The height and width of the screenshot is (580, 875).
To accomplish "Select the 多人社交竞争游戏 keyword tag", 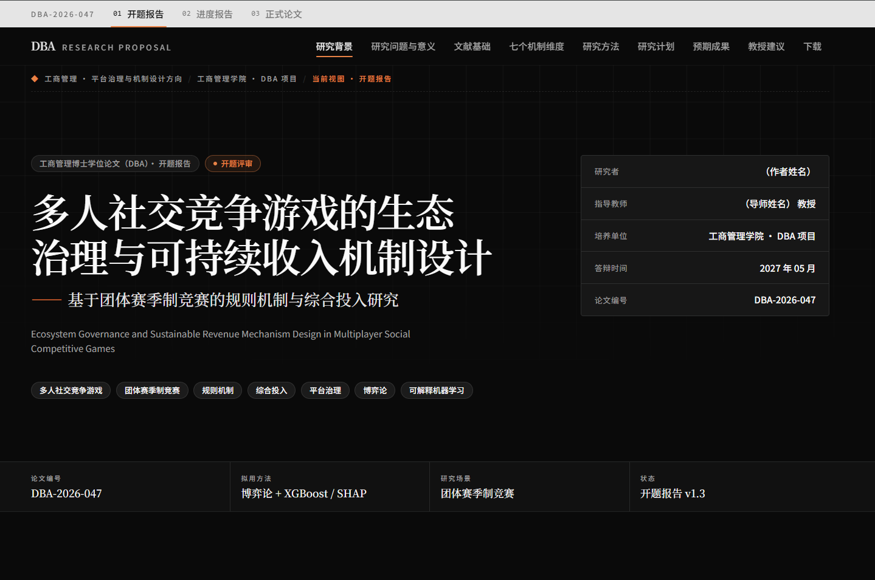I will (71, 390).
